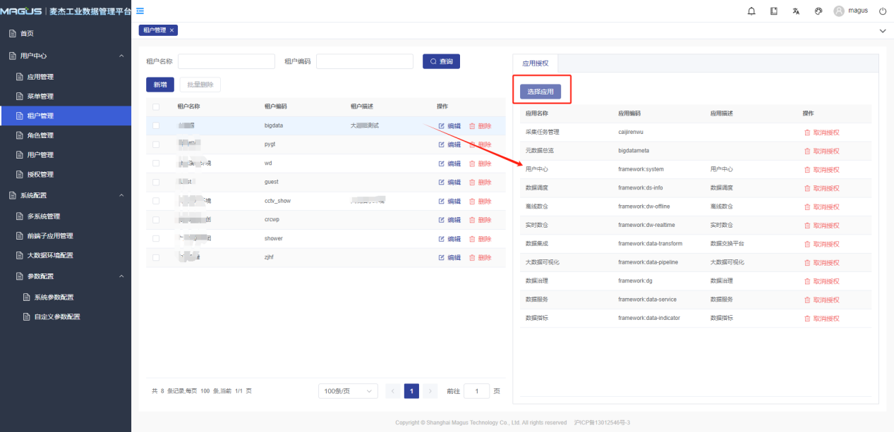The image size is (894, 432).
Task: Collapse the 系统配置 sidebar section
Action: pos(121,195)
